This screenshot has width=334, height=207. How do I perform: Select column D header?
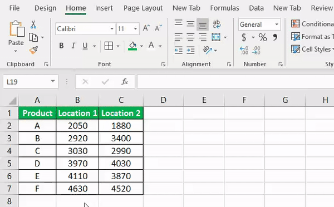pyautogui.click(x=163, y=100)
